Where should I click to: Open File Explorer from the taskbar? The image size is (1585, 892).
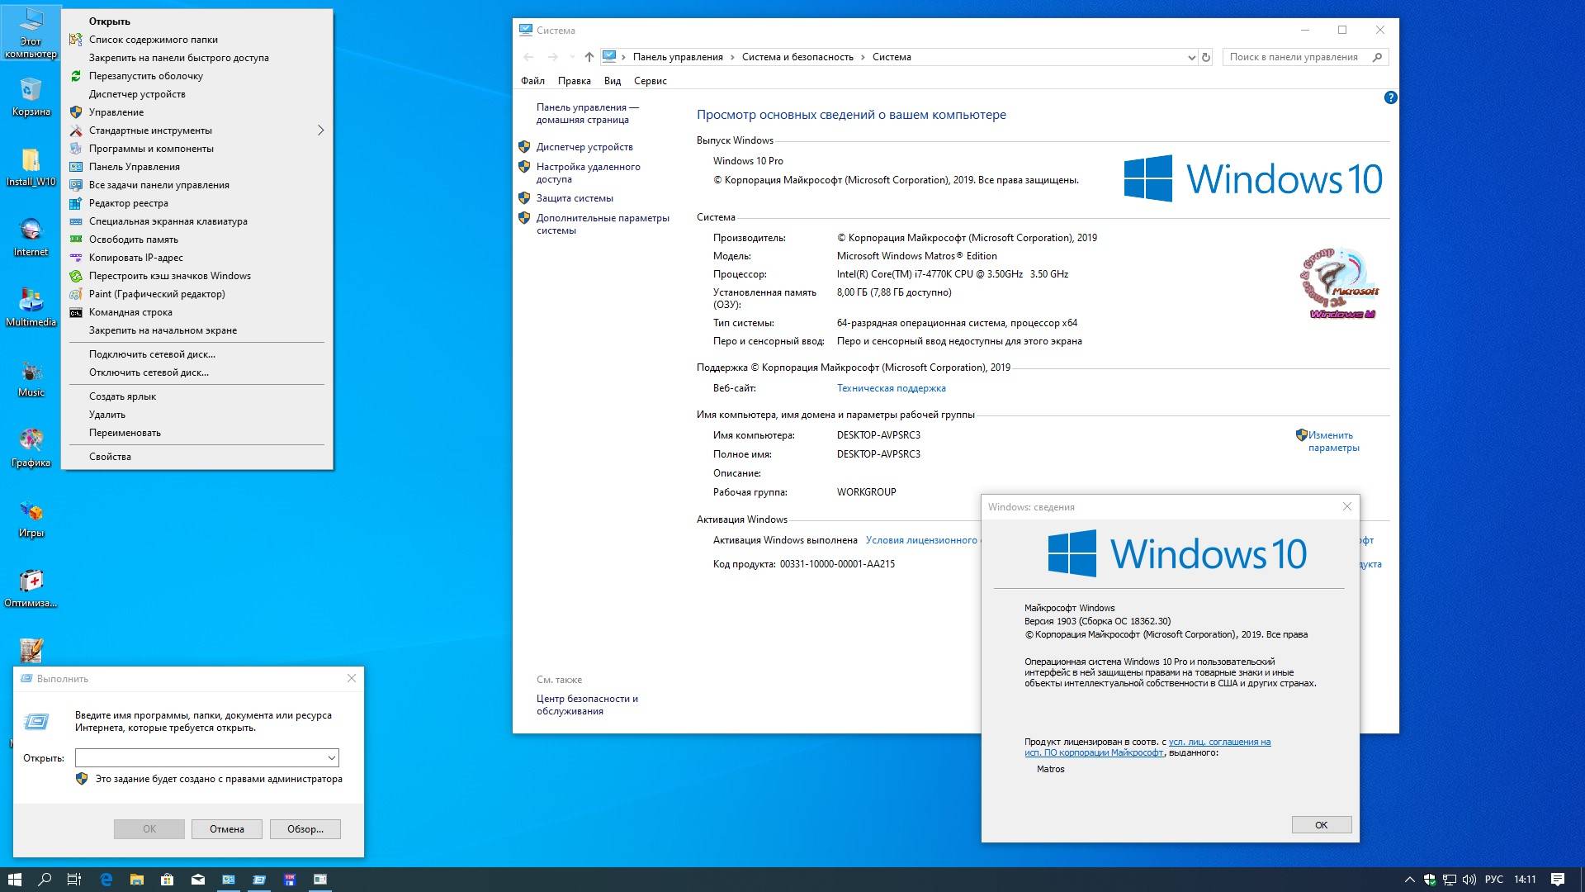coord(136,880)
